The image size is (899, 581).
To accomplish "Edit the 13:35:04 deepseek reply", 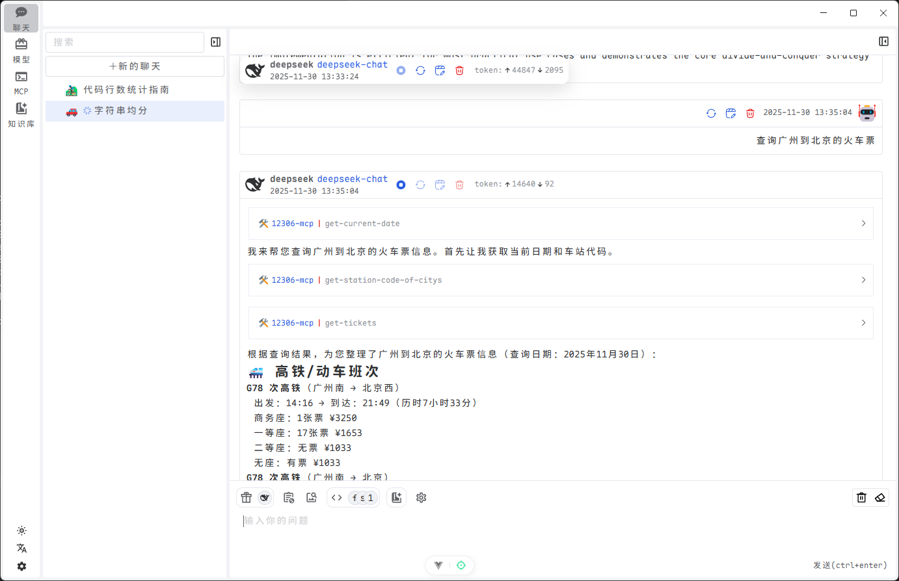I will (x=440, y=185).
